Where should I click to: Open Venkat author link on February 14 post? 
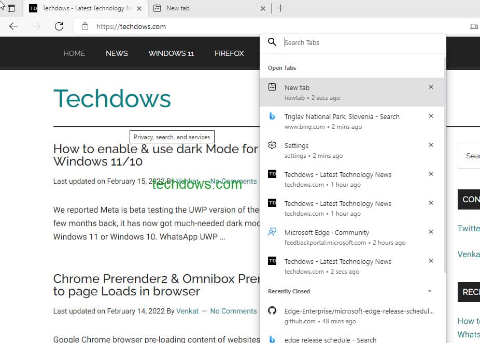(187, 311)
